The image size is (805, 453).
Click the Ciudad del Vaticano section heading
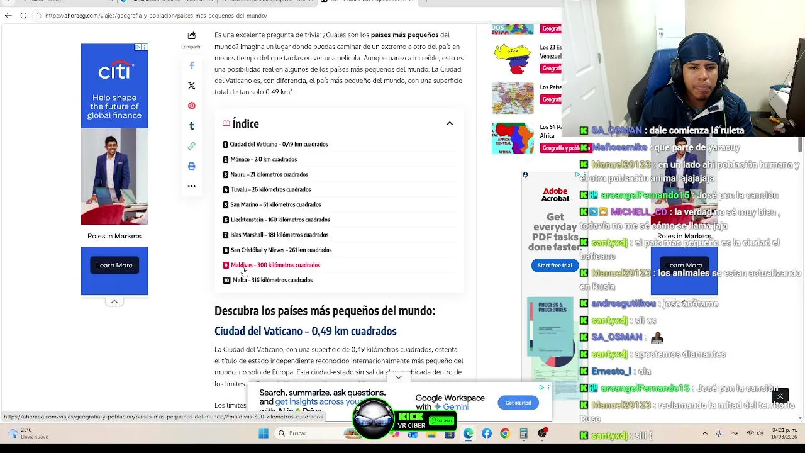coord(306,331)
